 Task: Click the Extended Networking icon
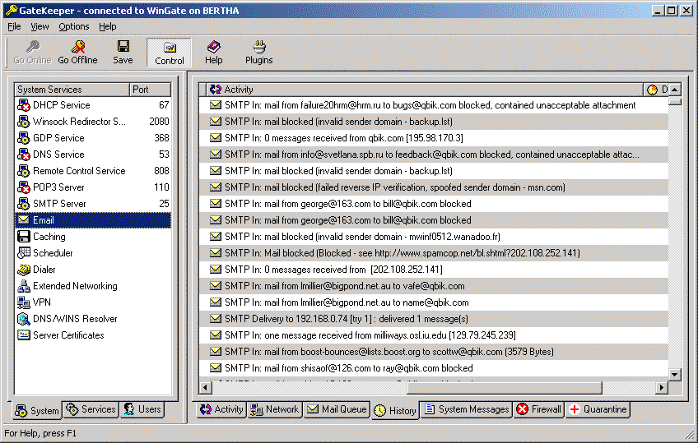(x=24, y=286)
